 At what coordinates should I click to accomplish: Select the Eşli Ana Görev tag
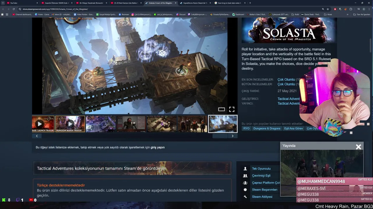(x=294, y=128)
